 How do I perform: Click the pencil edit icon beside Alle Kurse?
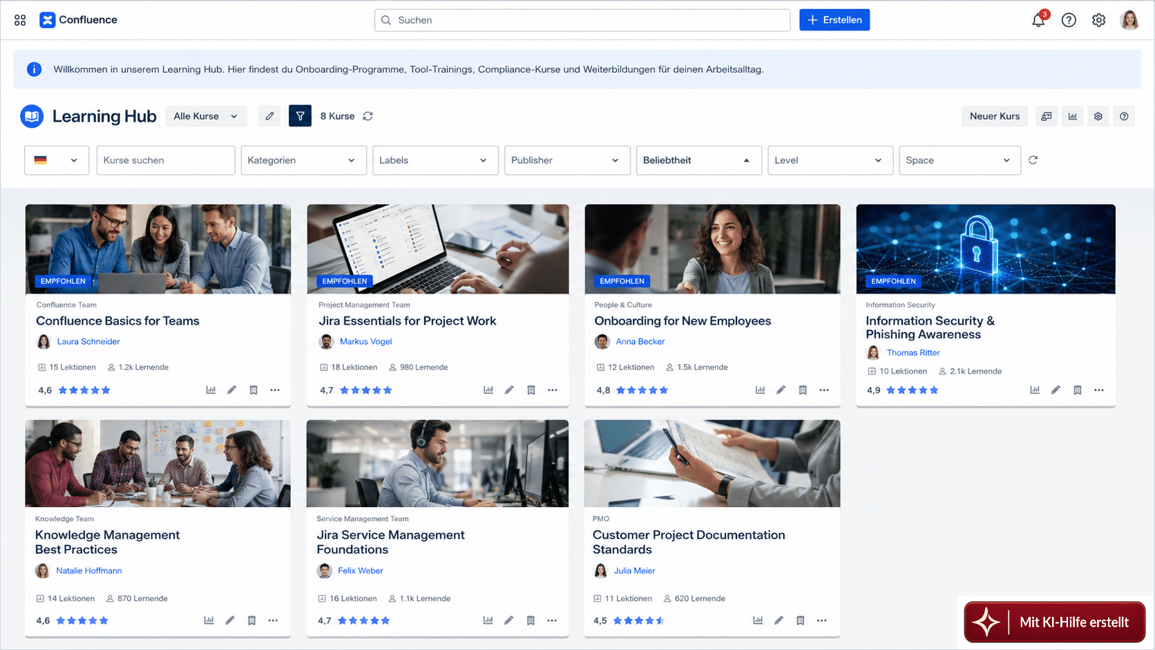point(269,116)
